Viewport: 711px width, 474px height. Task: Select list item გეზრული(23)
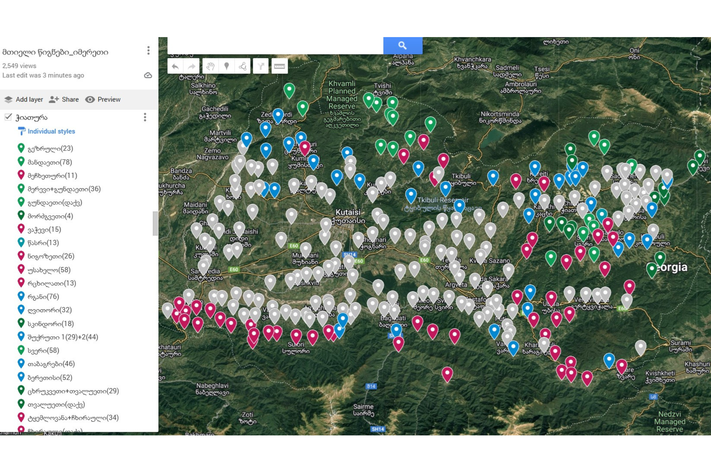coord(50,148)
